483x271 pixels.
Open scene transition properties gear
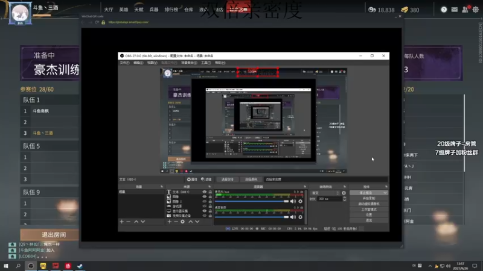point(344,193)
